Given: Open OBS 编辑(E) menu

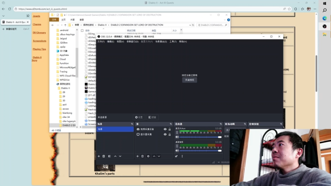Looking at the screenshot, I should click(110, 42).
